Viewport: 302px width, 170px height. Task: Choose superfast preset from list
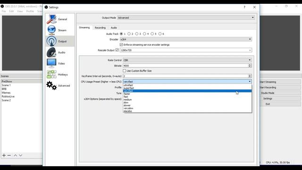187,88
